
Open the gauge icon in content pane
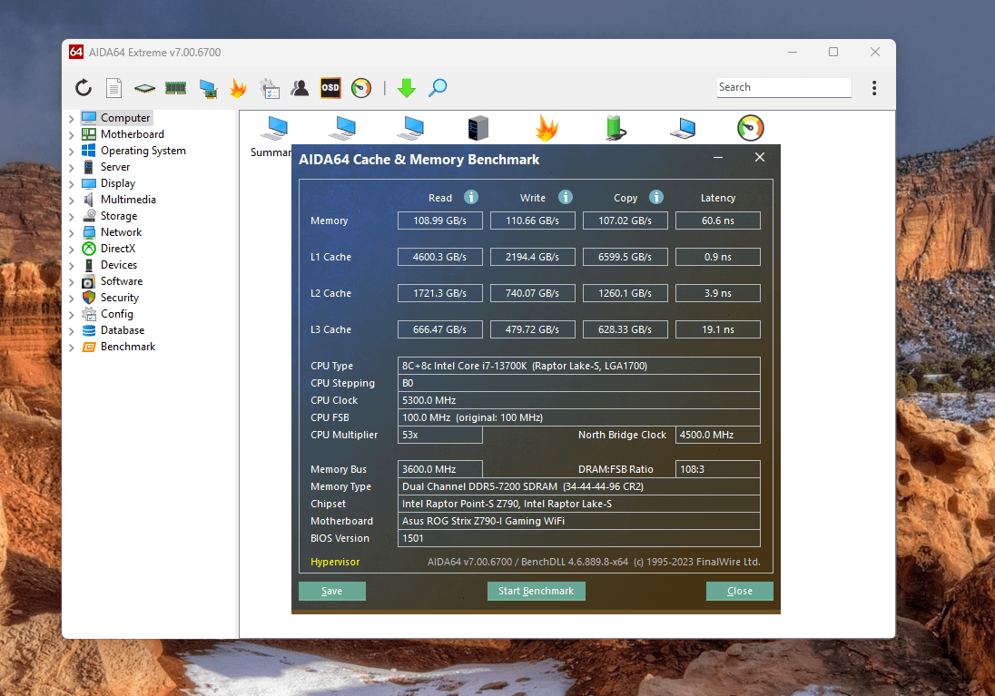[x=751, y=128]
